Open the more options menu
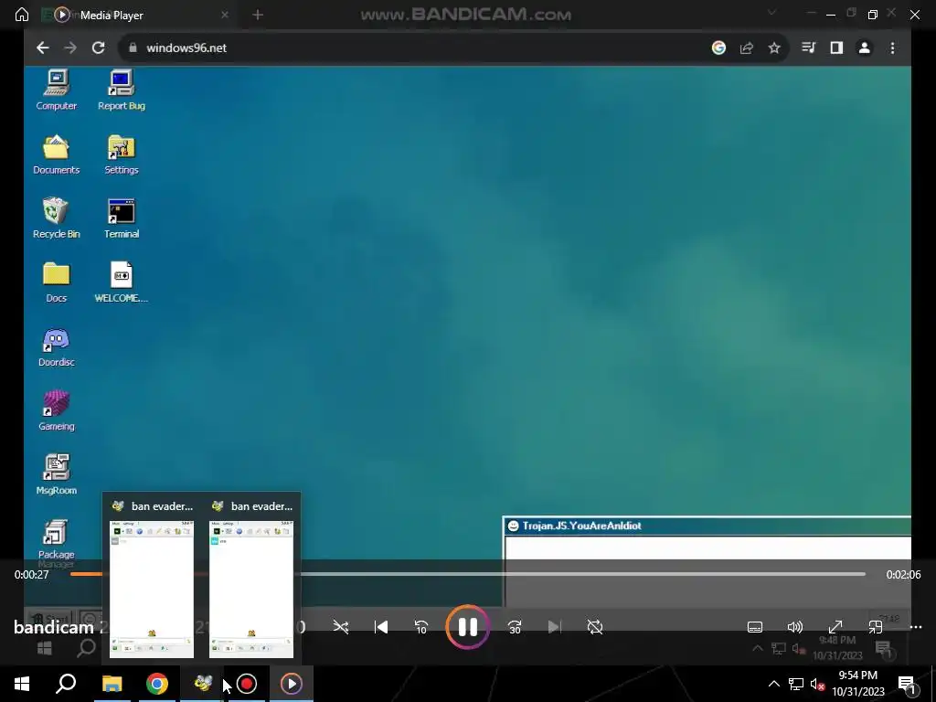936x702 pixels. [x=916, y=627]
